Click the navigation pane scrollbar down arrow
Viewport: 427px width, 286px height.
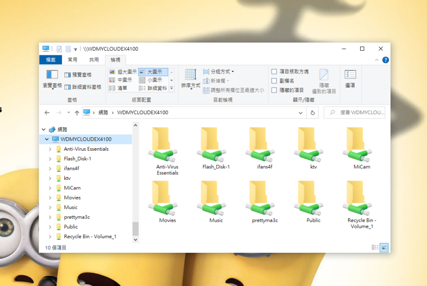pyautogui.click(x=135, y=240)
